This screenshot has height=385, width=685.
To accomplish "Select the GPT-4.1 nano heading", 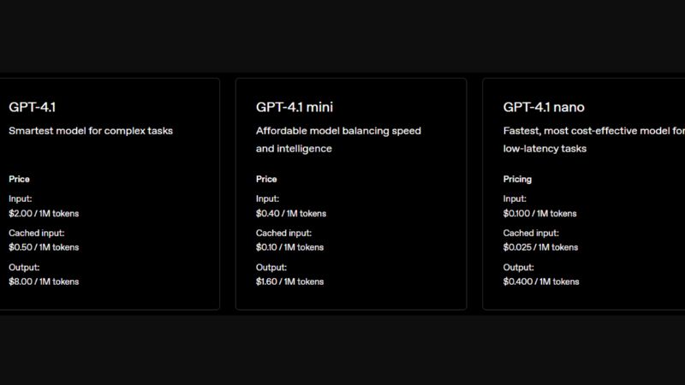I will point(544,107).
